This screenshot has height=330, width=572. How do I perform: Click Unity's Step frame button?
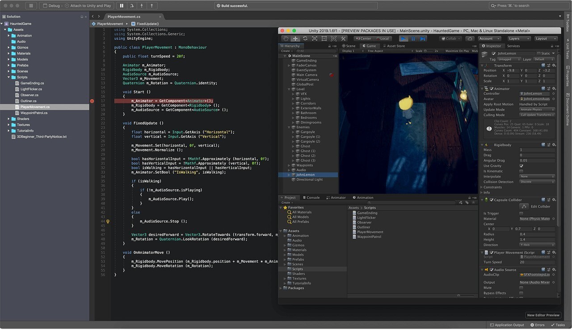pos(423,38)
